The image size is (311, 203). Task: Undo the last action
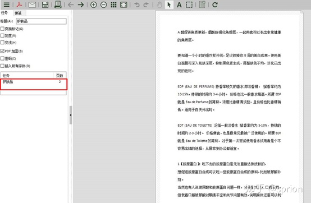(x=137, y=4)
